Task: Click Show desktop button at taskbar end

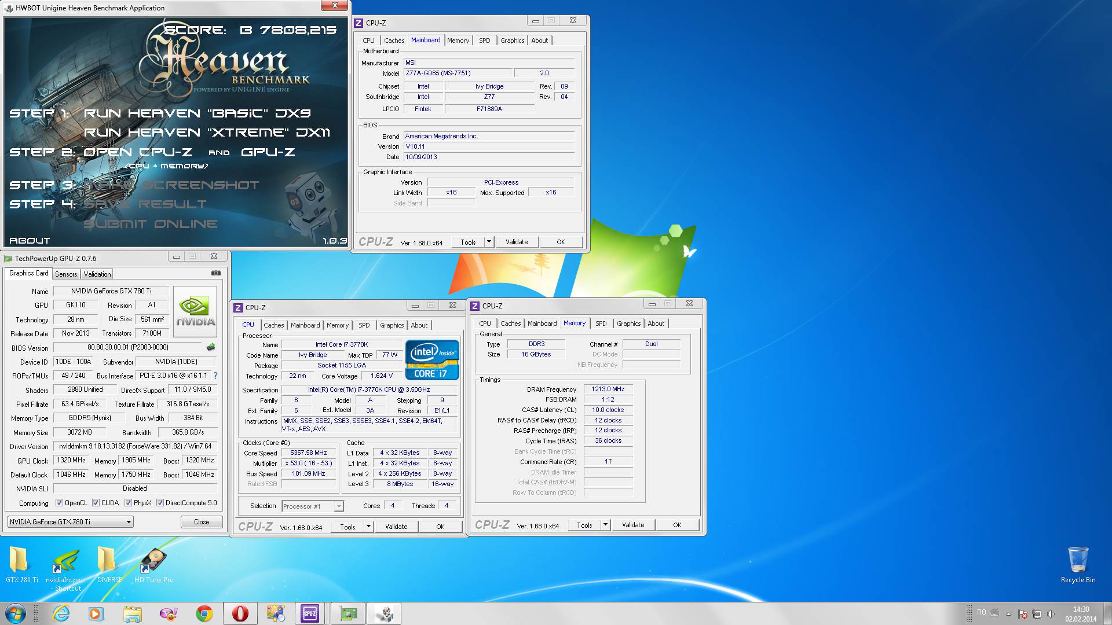Action: click(1107, 613)
